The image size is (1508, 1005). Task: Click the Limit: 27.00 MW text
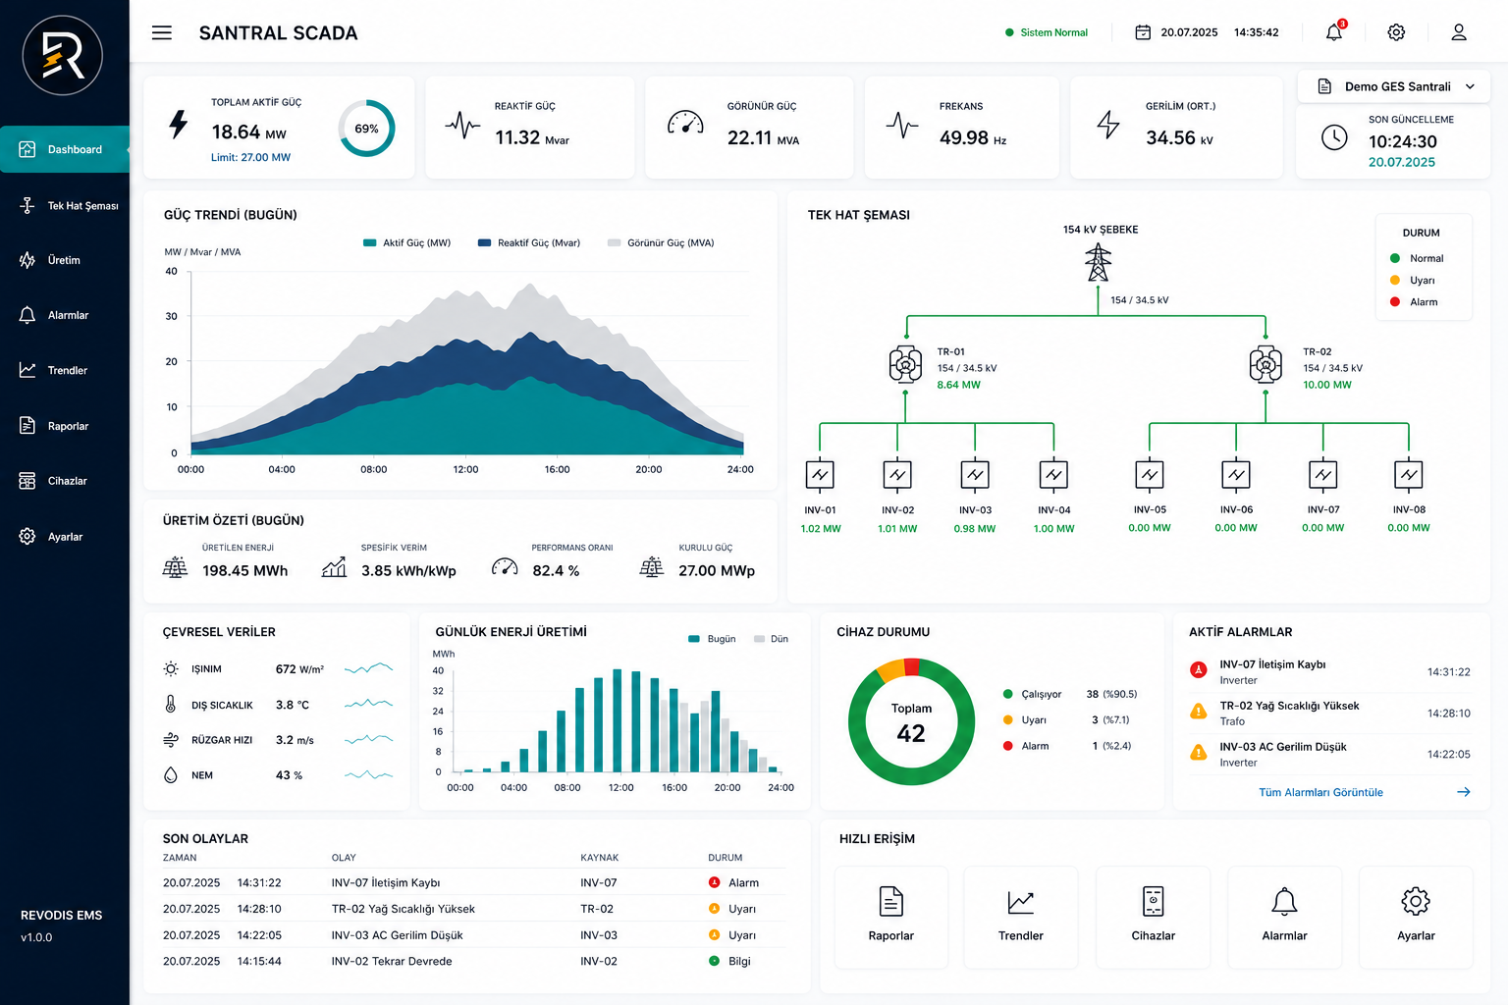250,157
